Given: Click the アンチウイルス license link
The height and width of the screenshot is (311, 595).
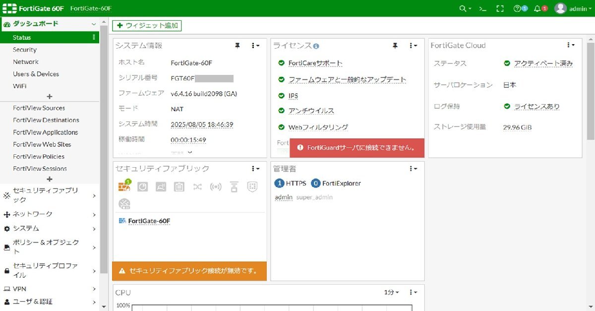Looking at the screenshot, I should pyautogui.click(x=311, y=111).
